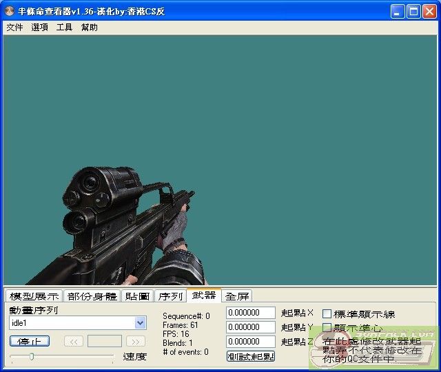Screen dimensions: 441x372
Task: Click the app icon in title bar
Action: (10, 12)
